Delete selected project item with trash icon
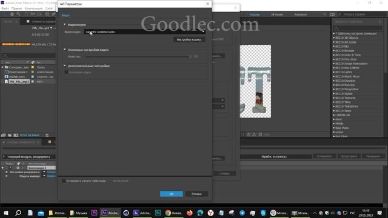This screenshot has width=388, height=218. [x=47, y=135]
